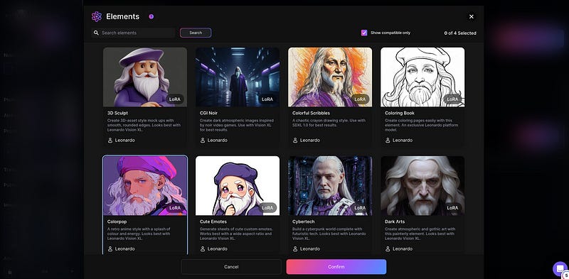Click the Show compatible only label
The image size is (569, 279).
pos(390,33)
